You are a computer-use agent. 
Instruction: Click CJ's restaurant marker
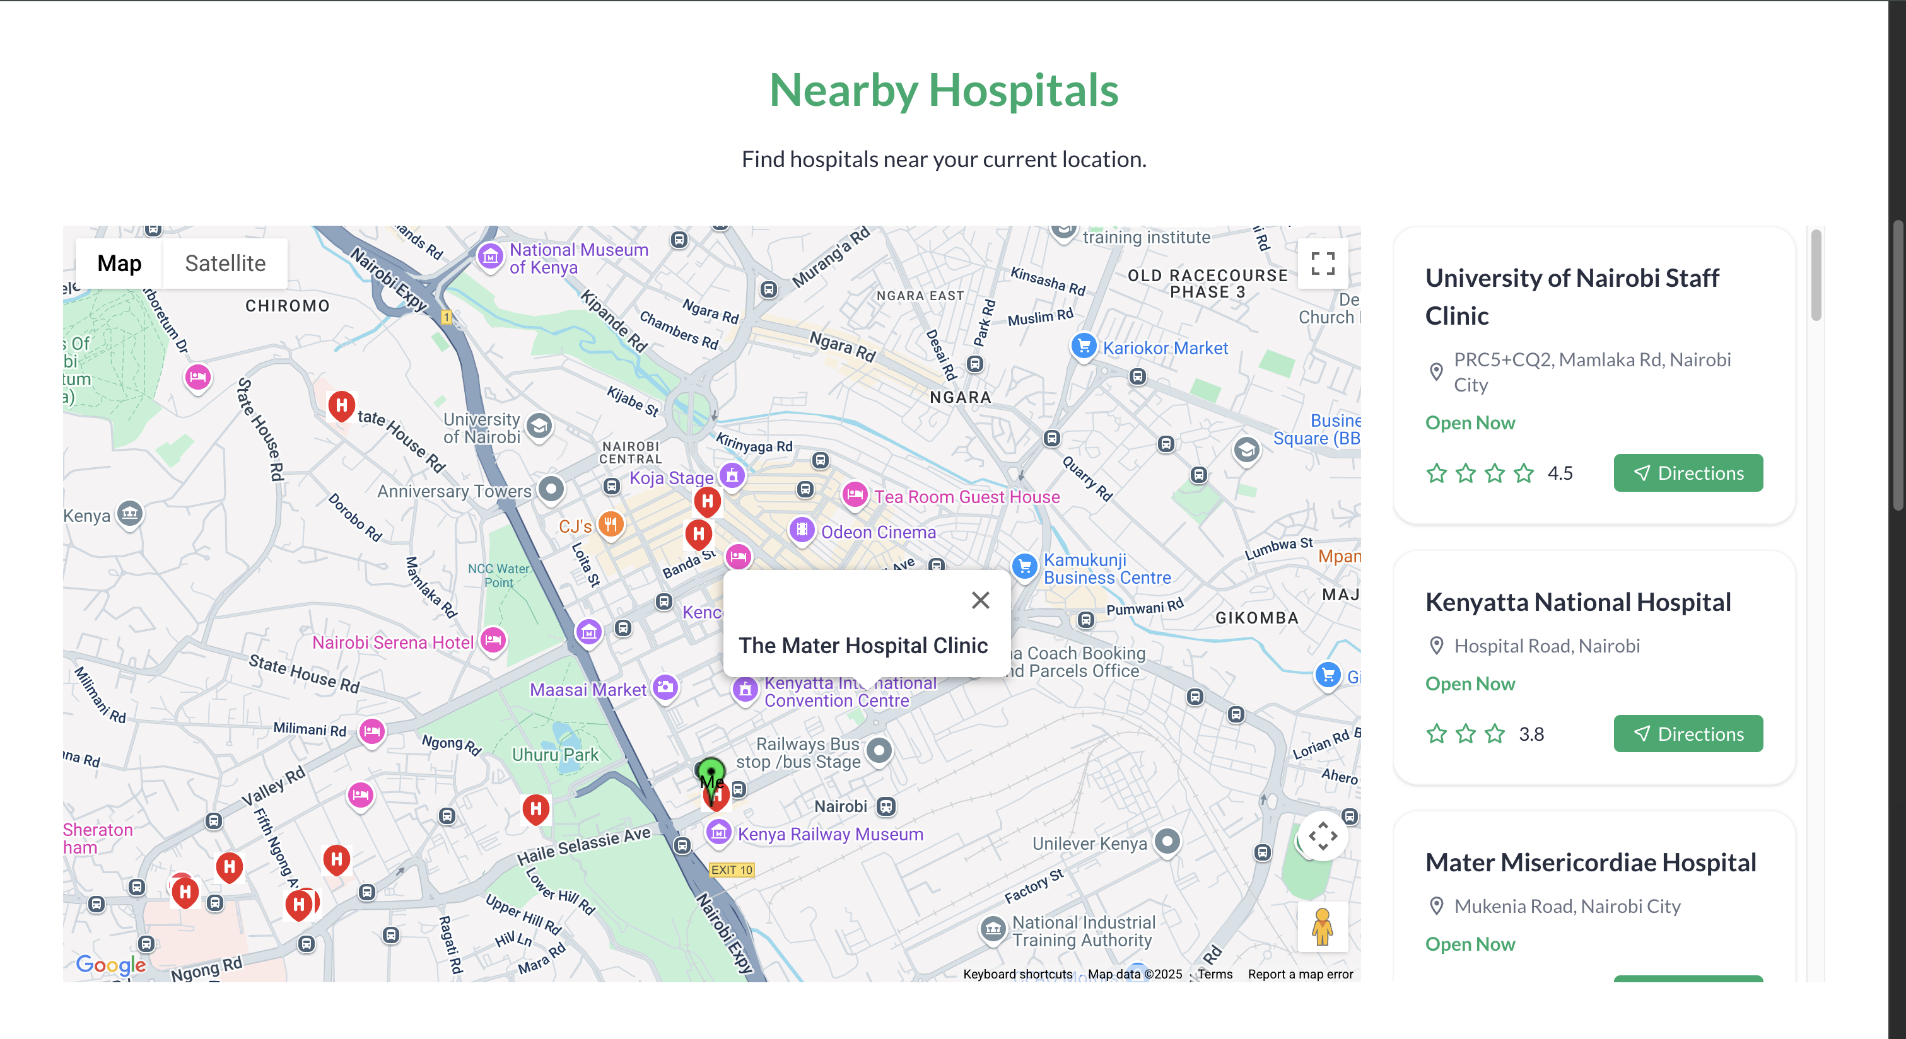point(611,525)
